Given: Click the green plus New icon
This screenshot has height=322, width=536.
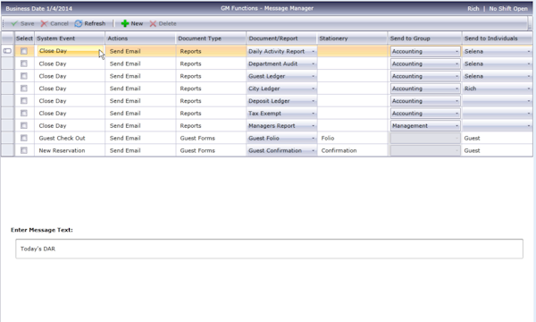Looking at the screenshot, I should point(125,23).
